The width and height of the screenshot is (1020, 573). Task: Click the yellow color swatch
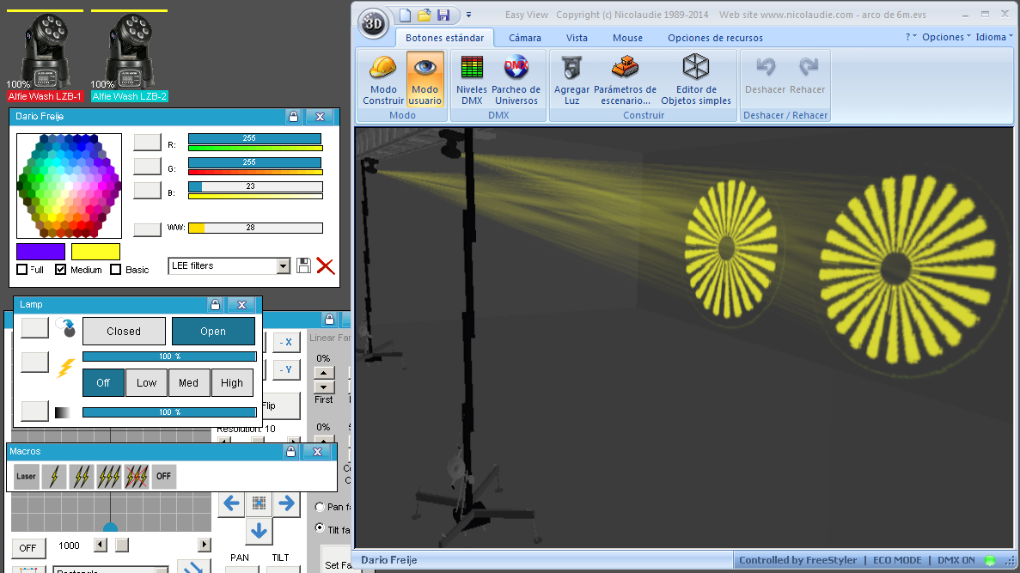[x=95, y=252]
